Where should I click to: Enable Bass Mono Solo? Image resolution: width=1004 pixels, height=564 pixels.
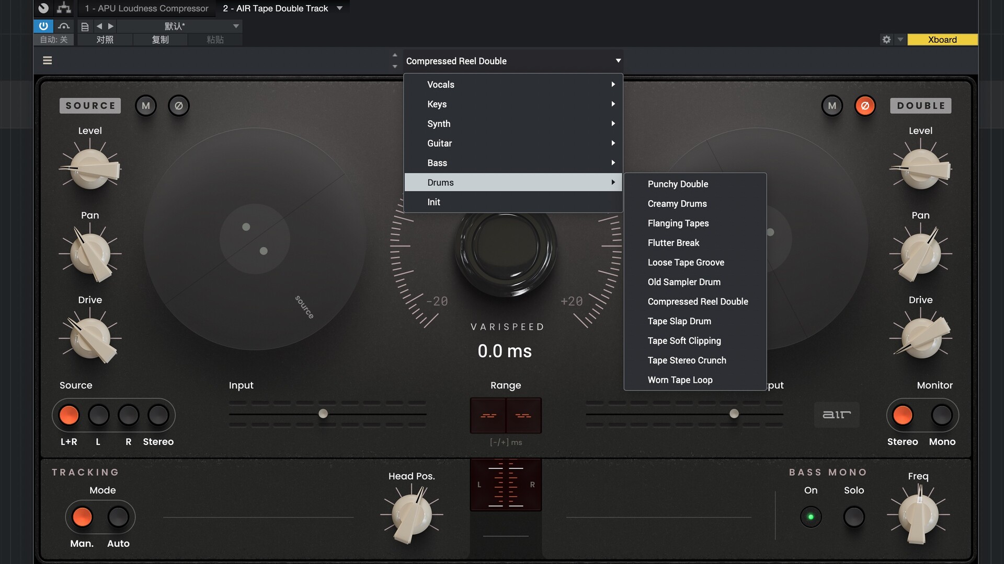pos(854,517)
